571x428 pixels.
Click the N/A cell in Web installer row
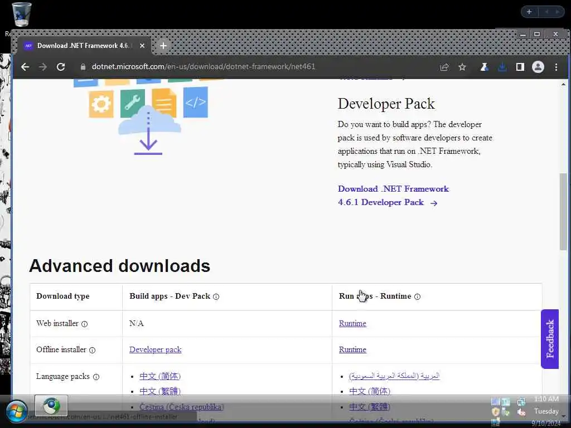click(x=137, y=323)
